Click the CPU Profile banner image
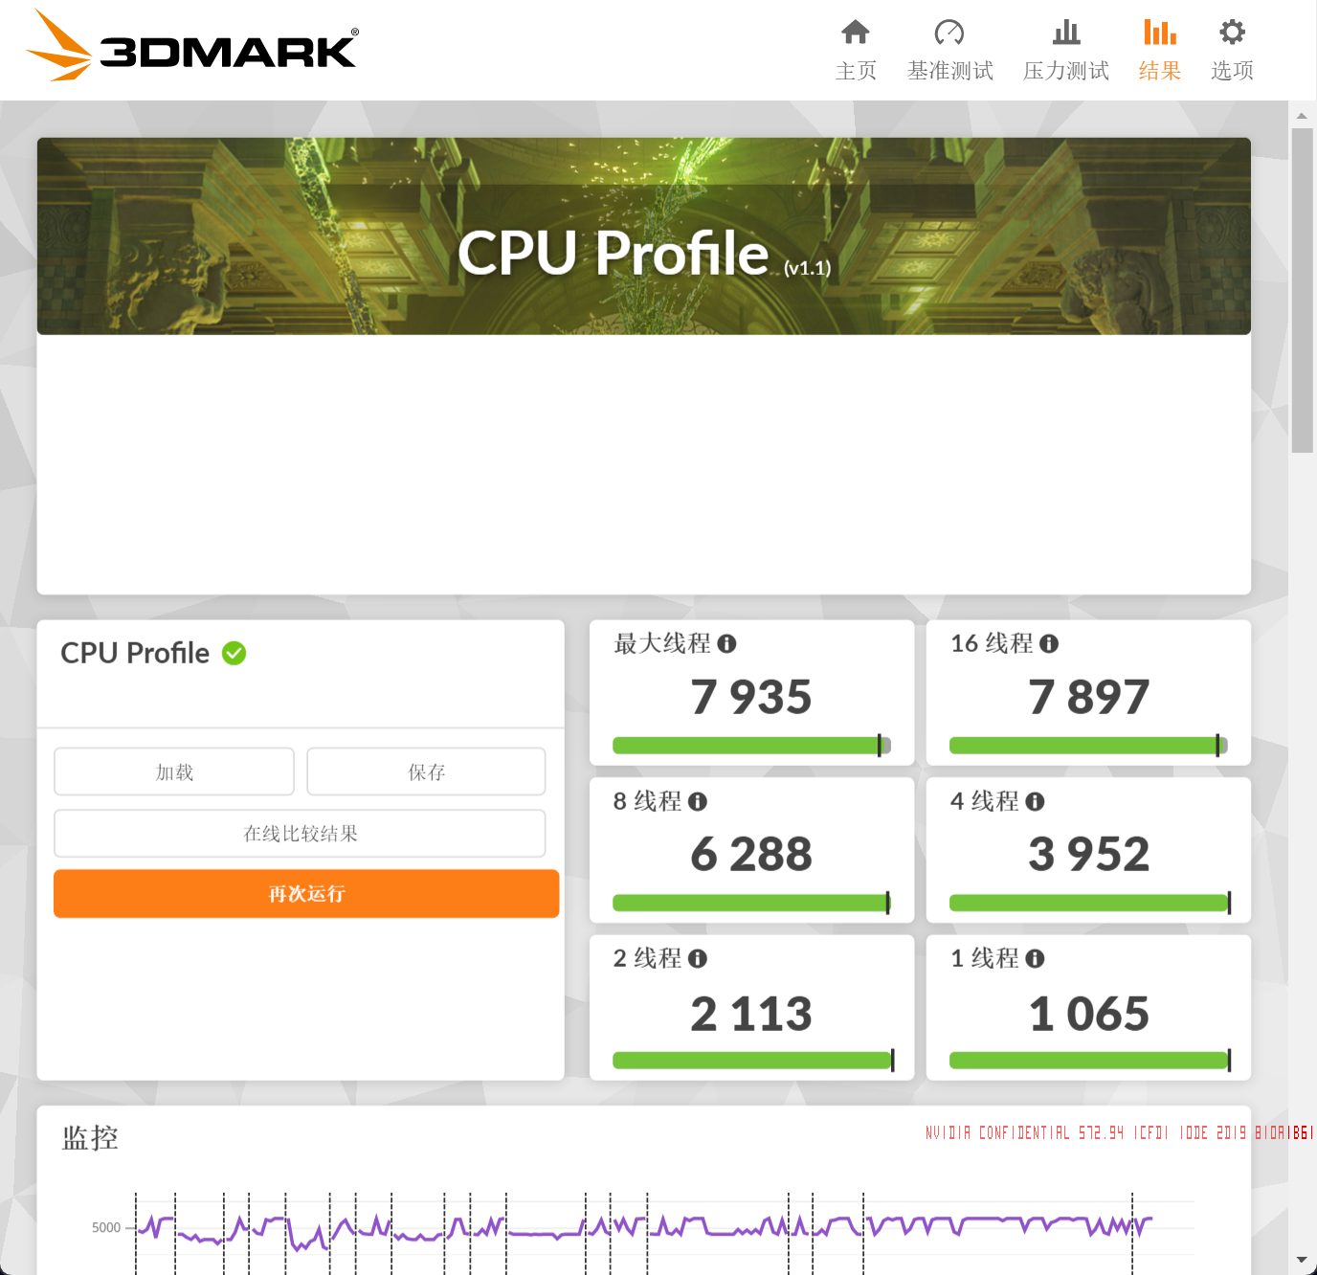The width and height of the screenshot is (1317, 1275). tap(644, 236)
